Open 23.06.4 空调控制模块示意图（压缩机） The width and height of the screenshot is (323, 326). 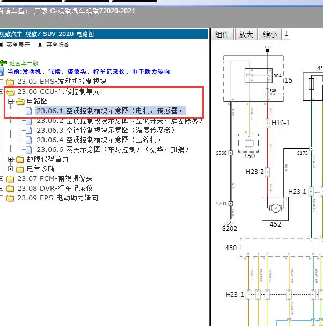tap(99, 140)
